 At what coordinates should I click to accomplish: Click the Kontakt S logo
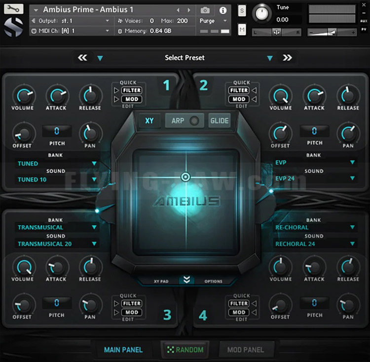pos(13,27)
